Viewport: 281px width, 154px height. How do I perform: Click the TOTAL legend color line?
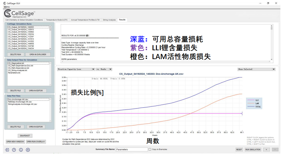[251, 107]
